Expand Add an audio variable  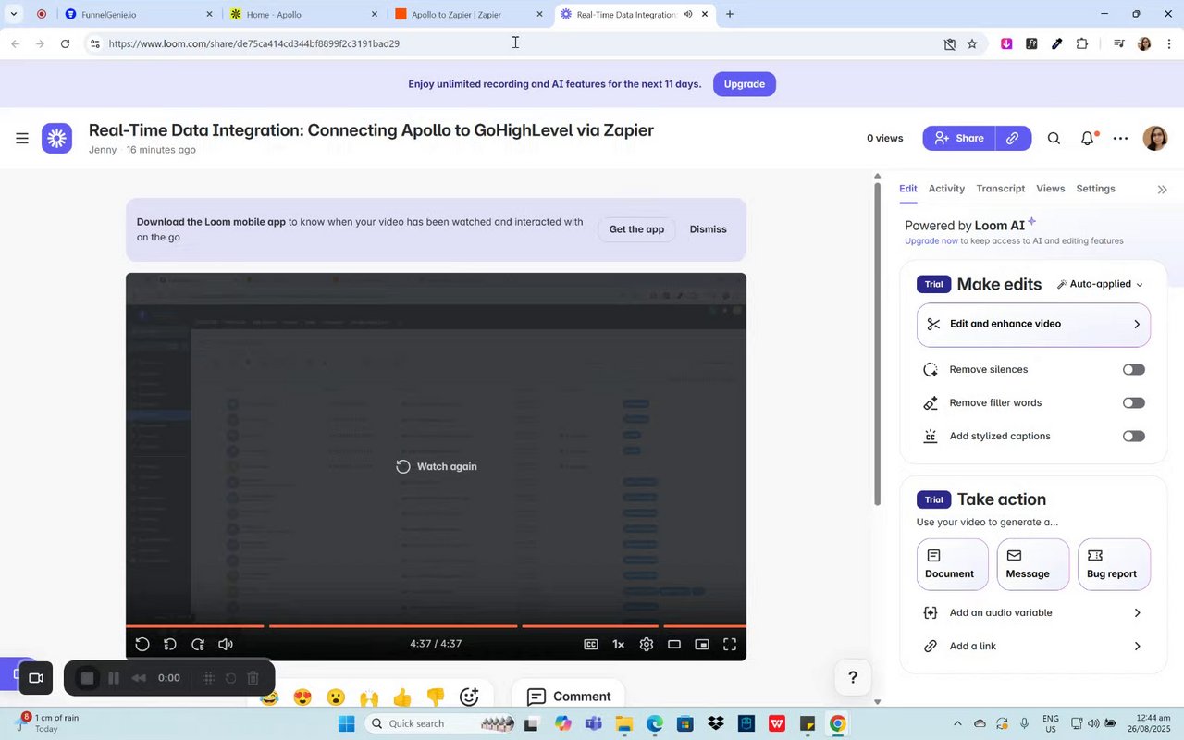[1033, 612]
